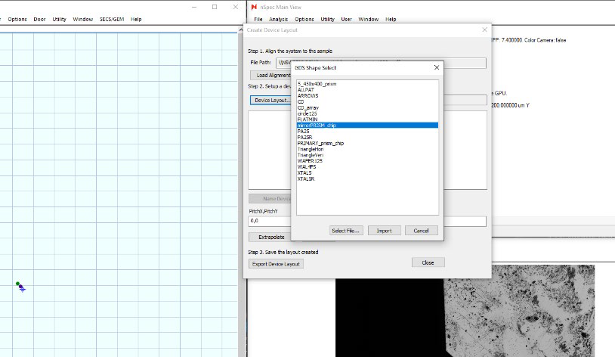615x357 pixels.
Task: Click the nSpec logo icon in title bar
Action: 255,7
